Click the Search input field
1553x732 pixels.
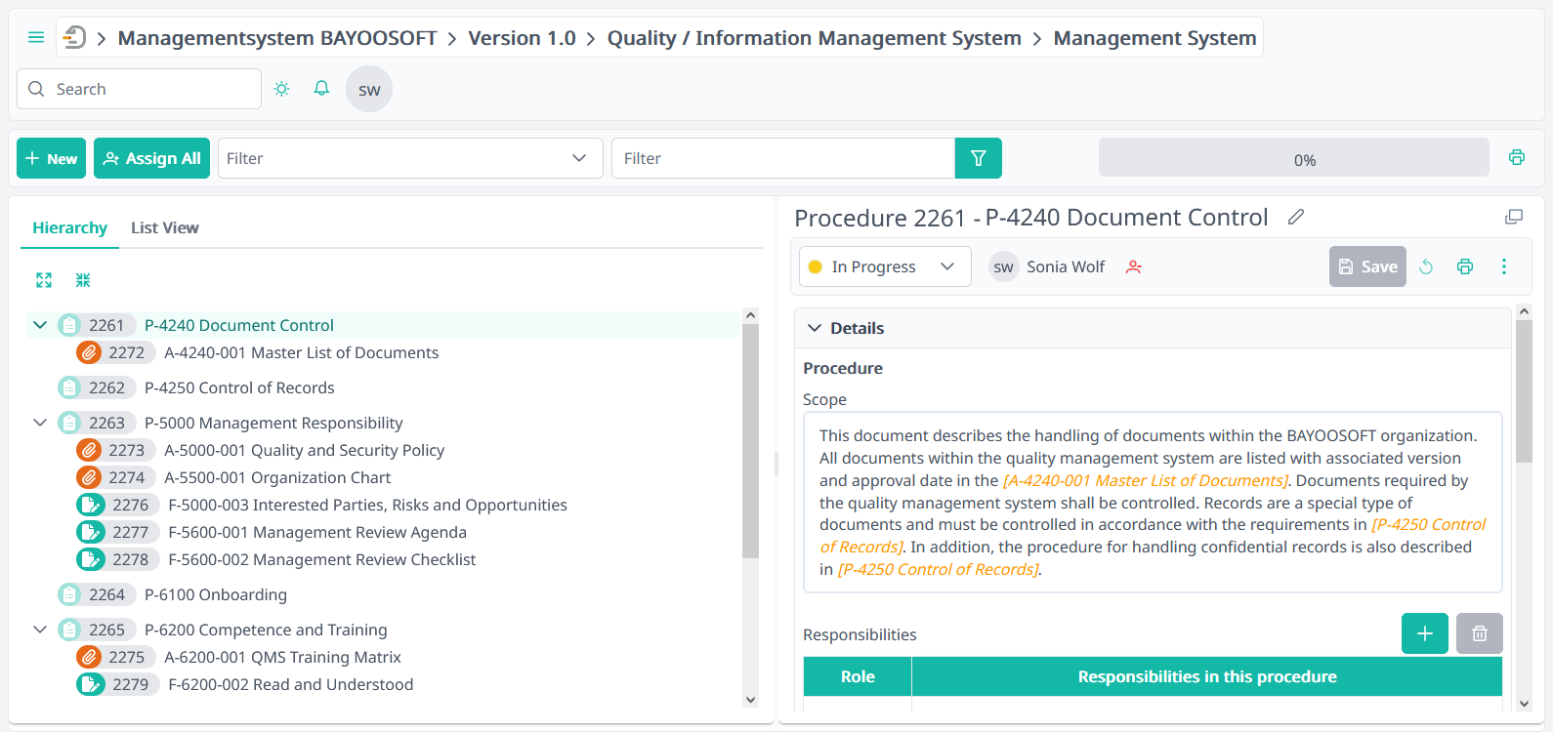pyautogui.click(x=139, y=89)
